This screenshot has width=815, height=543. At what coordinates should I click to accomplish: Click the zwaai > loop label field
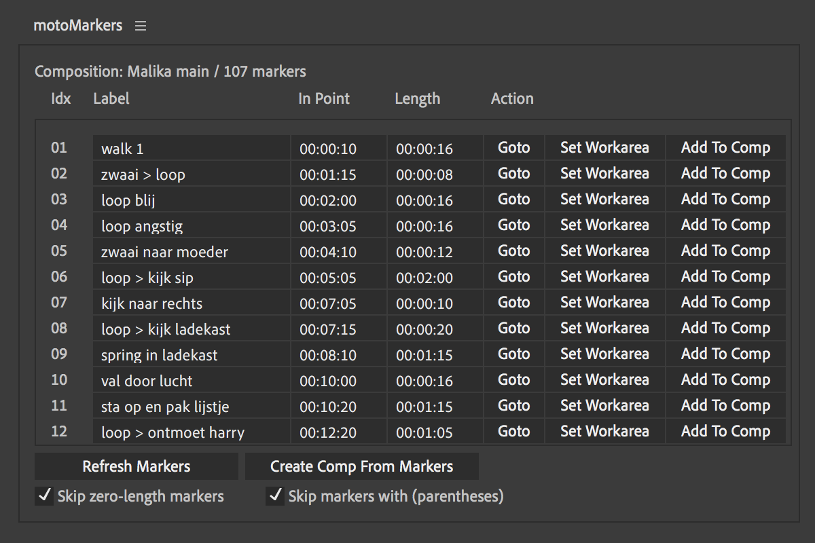[192, 174]
